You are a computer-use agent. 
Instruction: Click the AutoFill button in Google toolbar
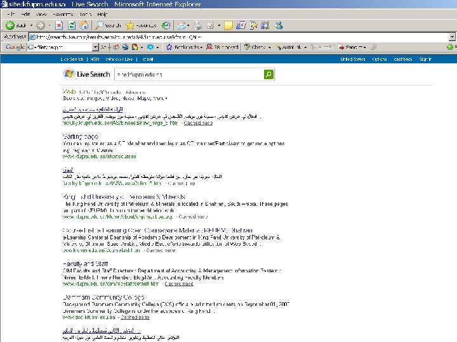(323, 47)
